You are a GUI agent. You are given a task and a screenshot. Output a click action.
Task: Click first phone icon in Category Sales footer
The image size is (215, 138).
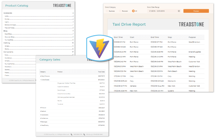pos(71,134)
